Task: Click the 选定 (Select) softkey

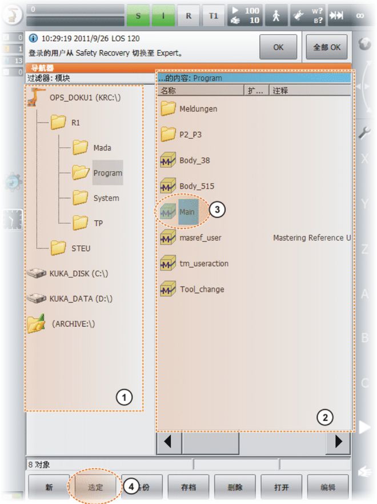Action: 95,487
